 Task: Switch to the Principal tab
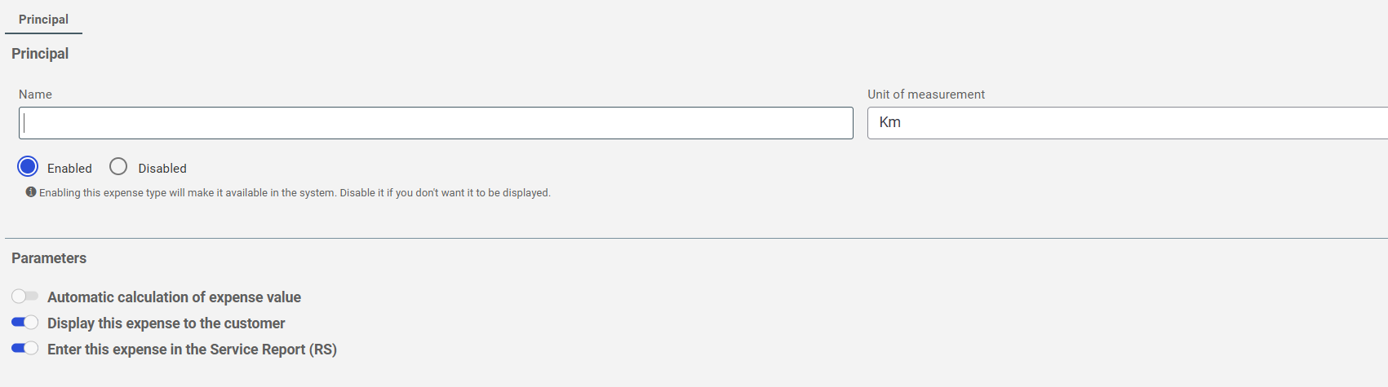pyautogui.click(x=43, y=19)
